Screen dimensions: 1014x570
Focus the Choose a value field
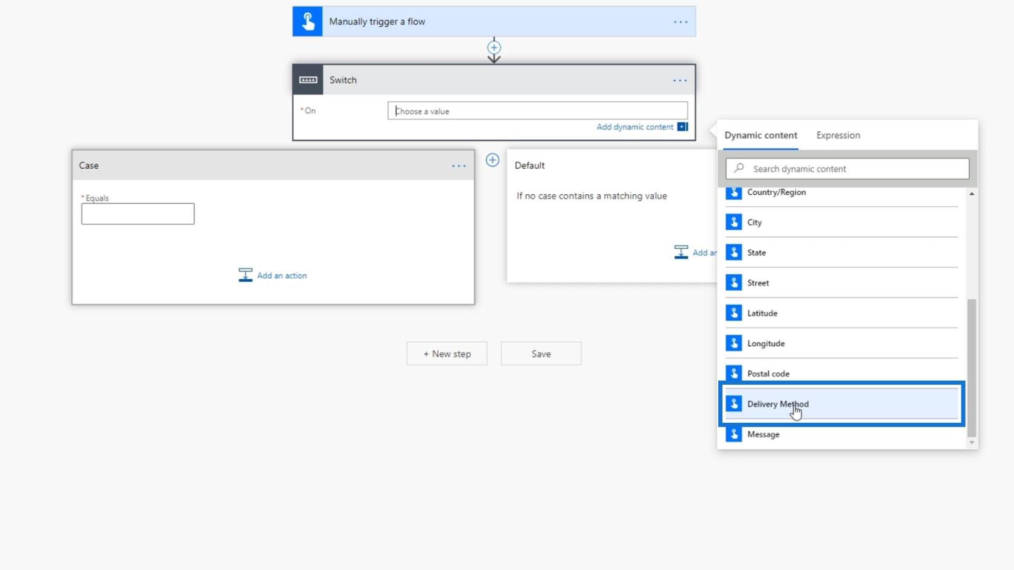537,111
